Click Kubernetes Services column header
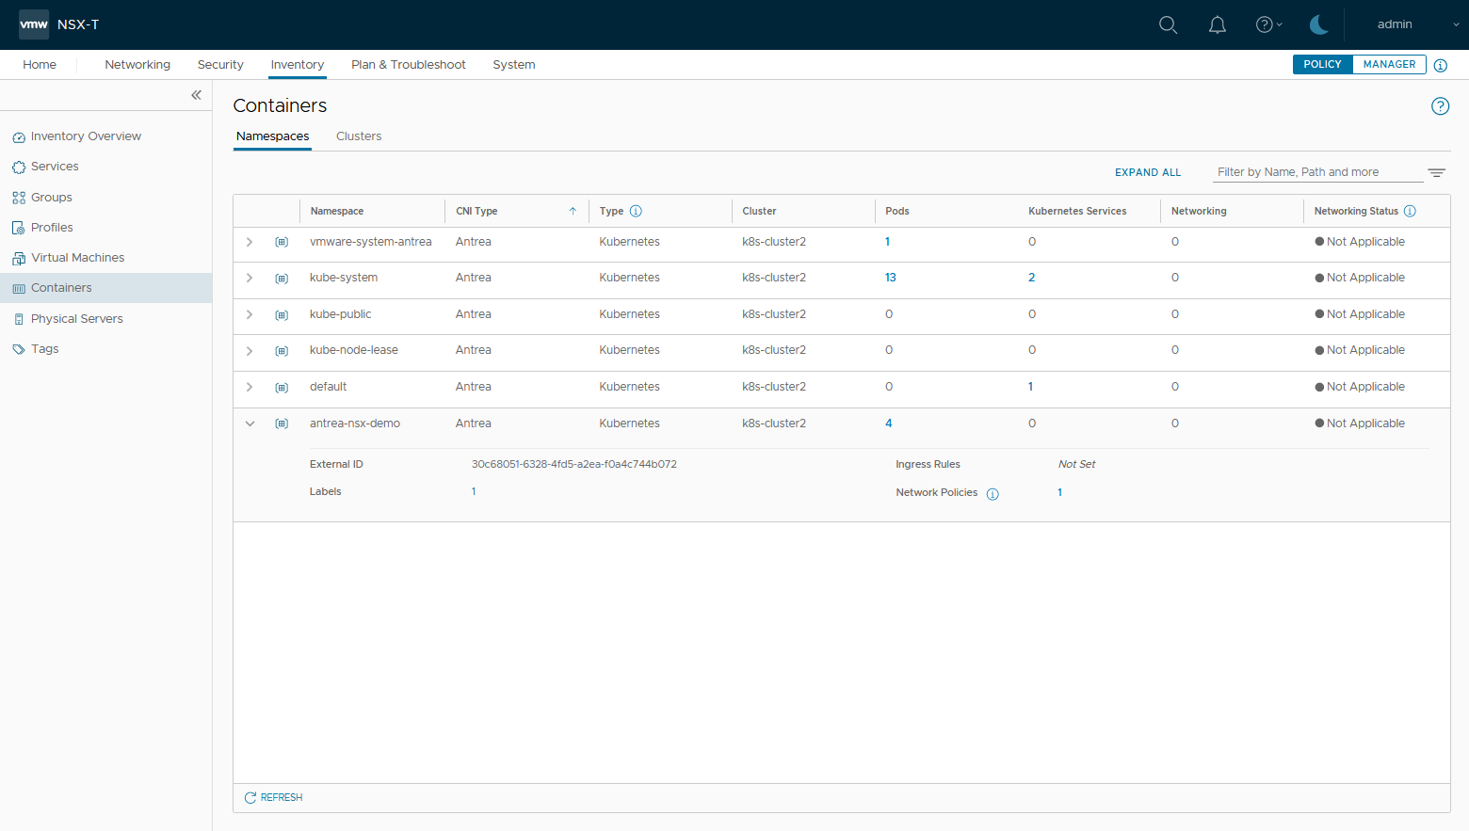 coord(1077,211)
